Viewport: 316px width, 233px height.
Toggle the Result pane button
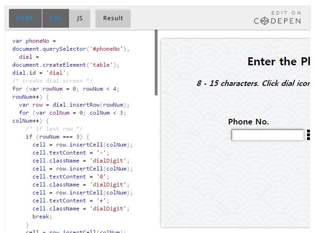[113, 18]
